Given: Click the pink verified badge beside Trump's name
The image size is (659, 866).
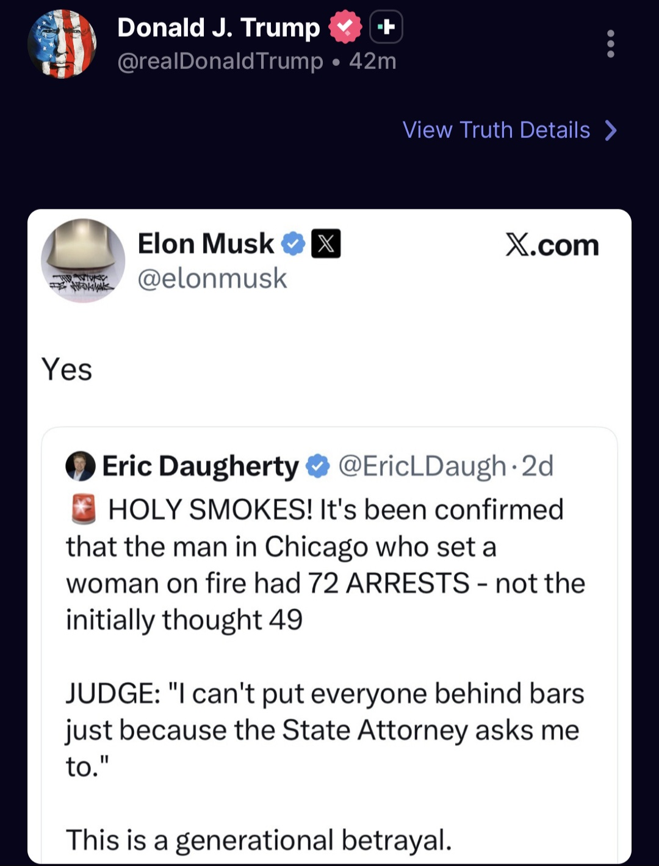Looking at the screenshot, I should pos(344,26).
